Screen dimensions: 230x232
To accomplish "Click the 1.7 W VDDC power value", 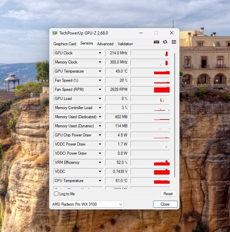I will pyautogui.click(x=117, y=144).
